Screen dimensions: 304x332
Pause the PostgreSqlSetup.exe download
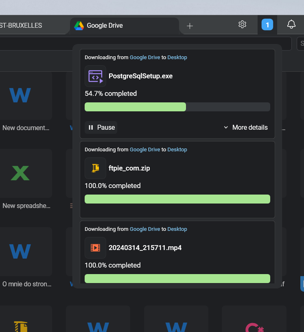click(101, 127)
